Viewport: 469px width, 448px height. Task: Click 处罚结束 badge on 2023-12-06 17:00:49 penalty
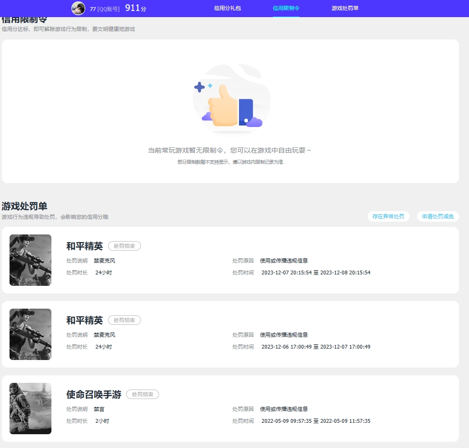click(124, 320)
